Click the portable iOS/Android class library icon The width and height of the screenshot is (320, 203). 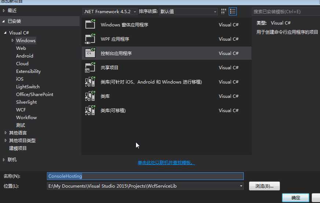[90, 82]
